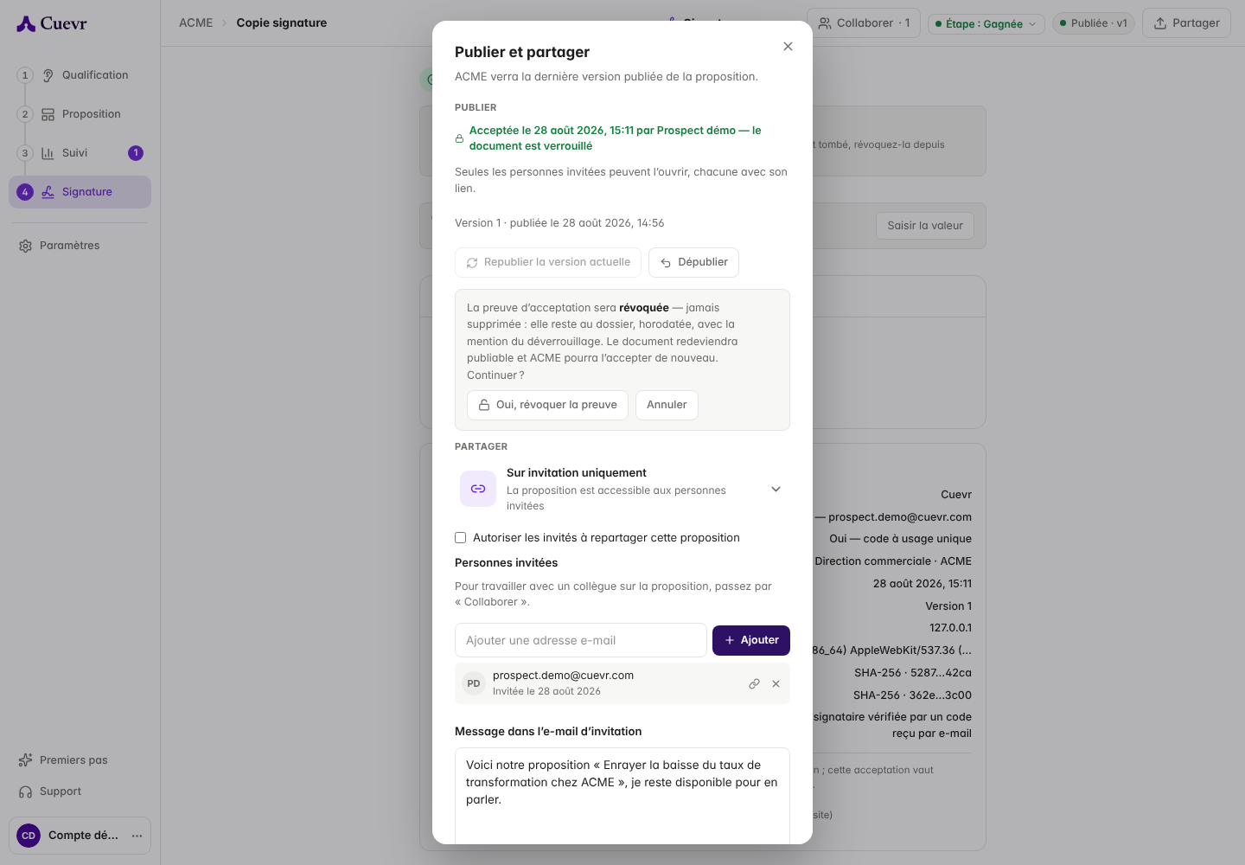Expand the Sur invitation uniquement selector
Viewport: 1245px width, 865px height.
pyautogui.click(x=622, y=489)
